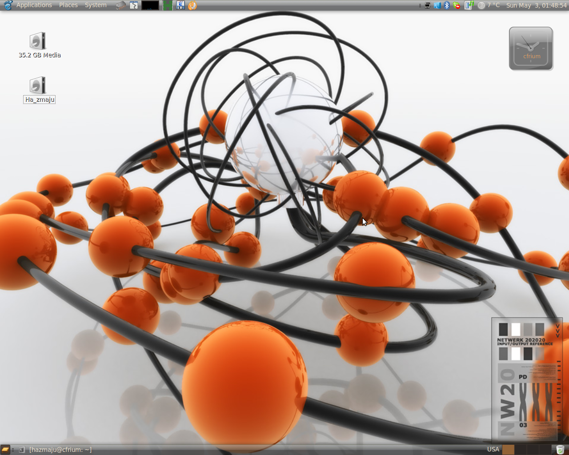Open the GNOME foot main menu icon

(8, 5)
